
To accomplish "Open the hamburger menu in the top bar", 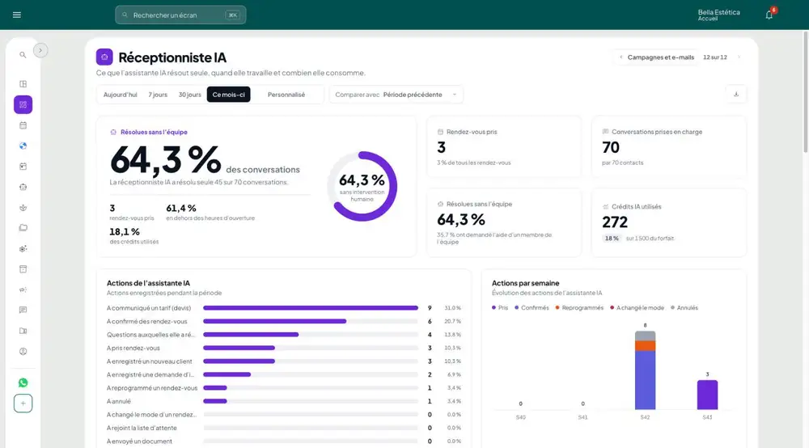I will (x=17, y=15).
